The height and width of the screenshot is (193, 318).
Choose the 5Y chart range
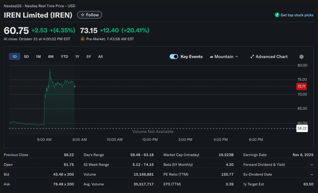point(89,57)
